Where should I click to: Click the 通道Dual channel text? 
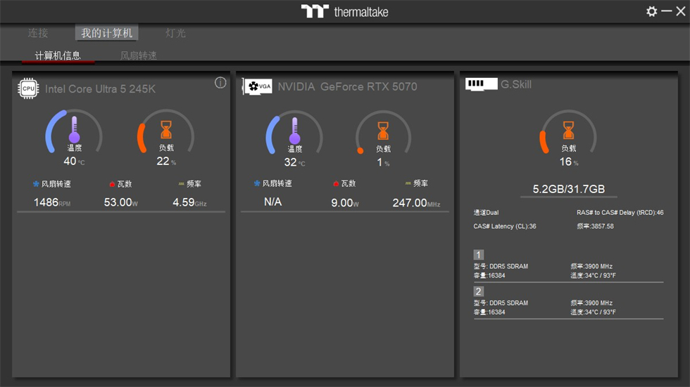(x=486, y=212)
